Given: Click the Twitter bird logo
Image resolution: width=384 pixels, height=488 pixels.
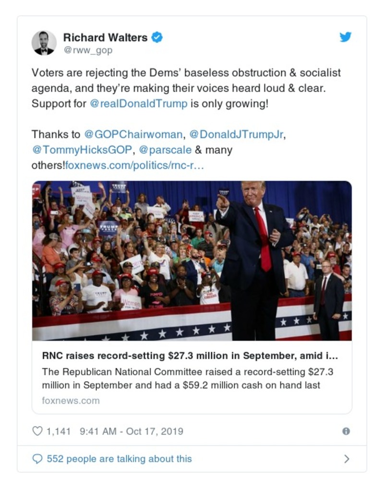Looking at the screenshot, I should coord(345,36).
